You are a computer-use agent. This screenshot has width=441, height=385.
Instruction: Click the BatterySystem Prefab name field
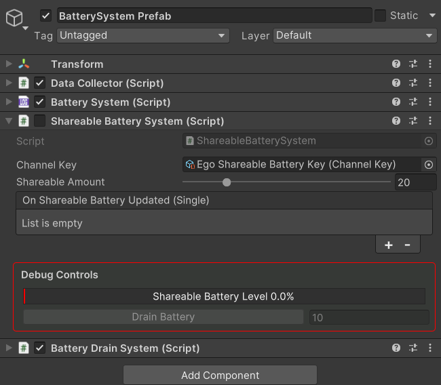tap(214, 16)
